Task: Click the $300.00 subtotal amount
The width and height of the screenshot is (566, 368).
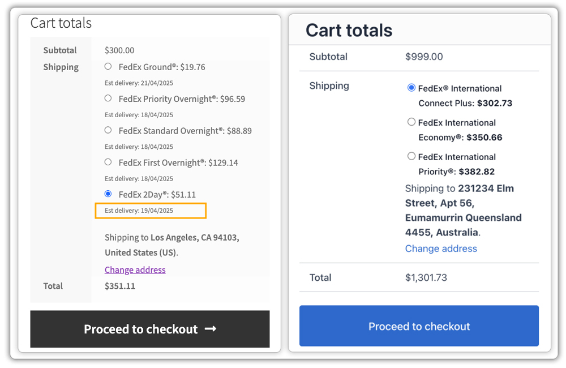Action: [119, 50]
